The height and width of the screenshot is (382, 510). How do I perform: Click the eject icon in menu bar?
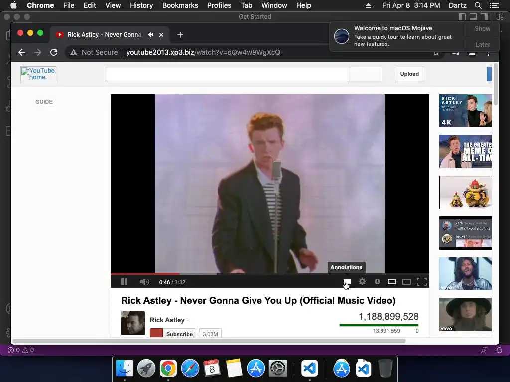(368, 5)
